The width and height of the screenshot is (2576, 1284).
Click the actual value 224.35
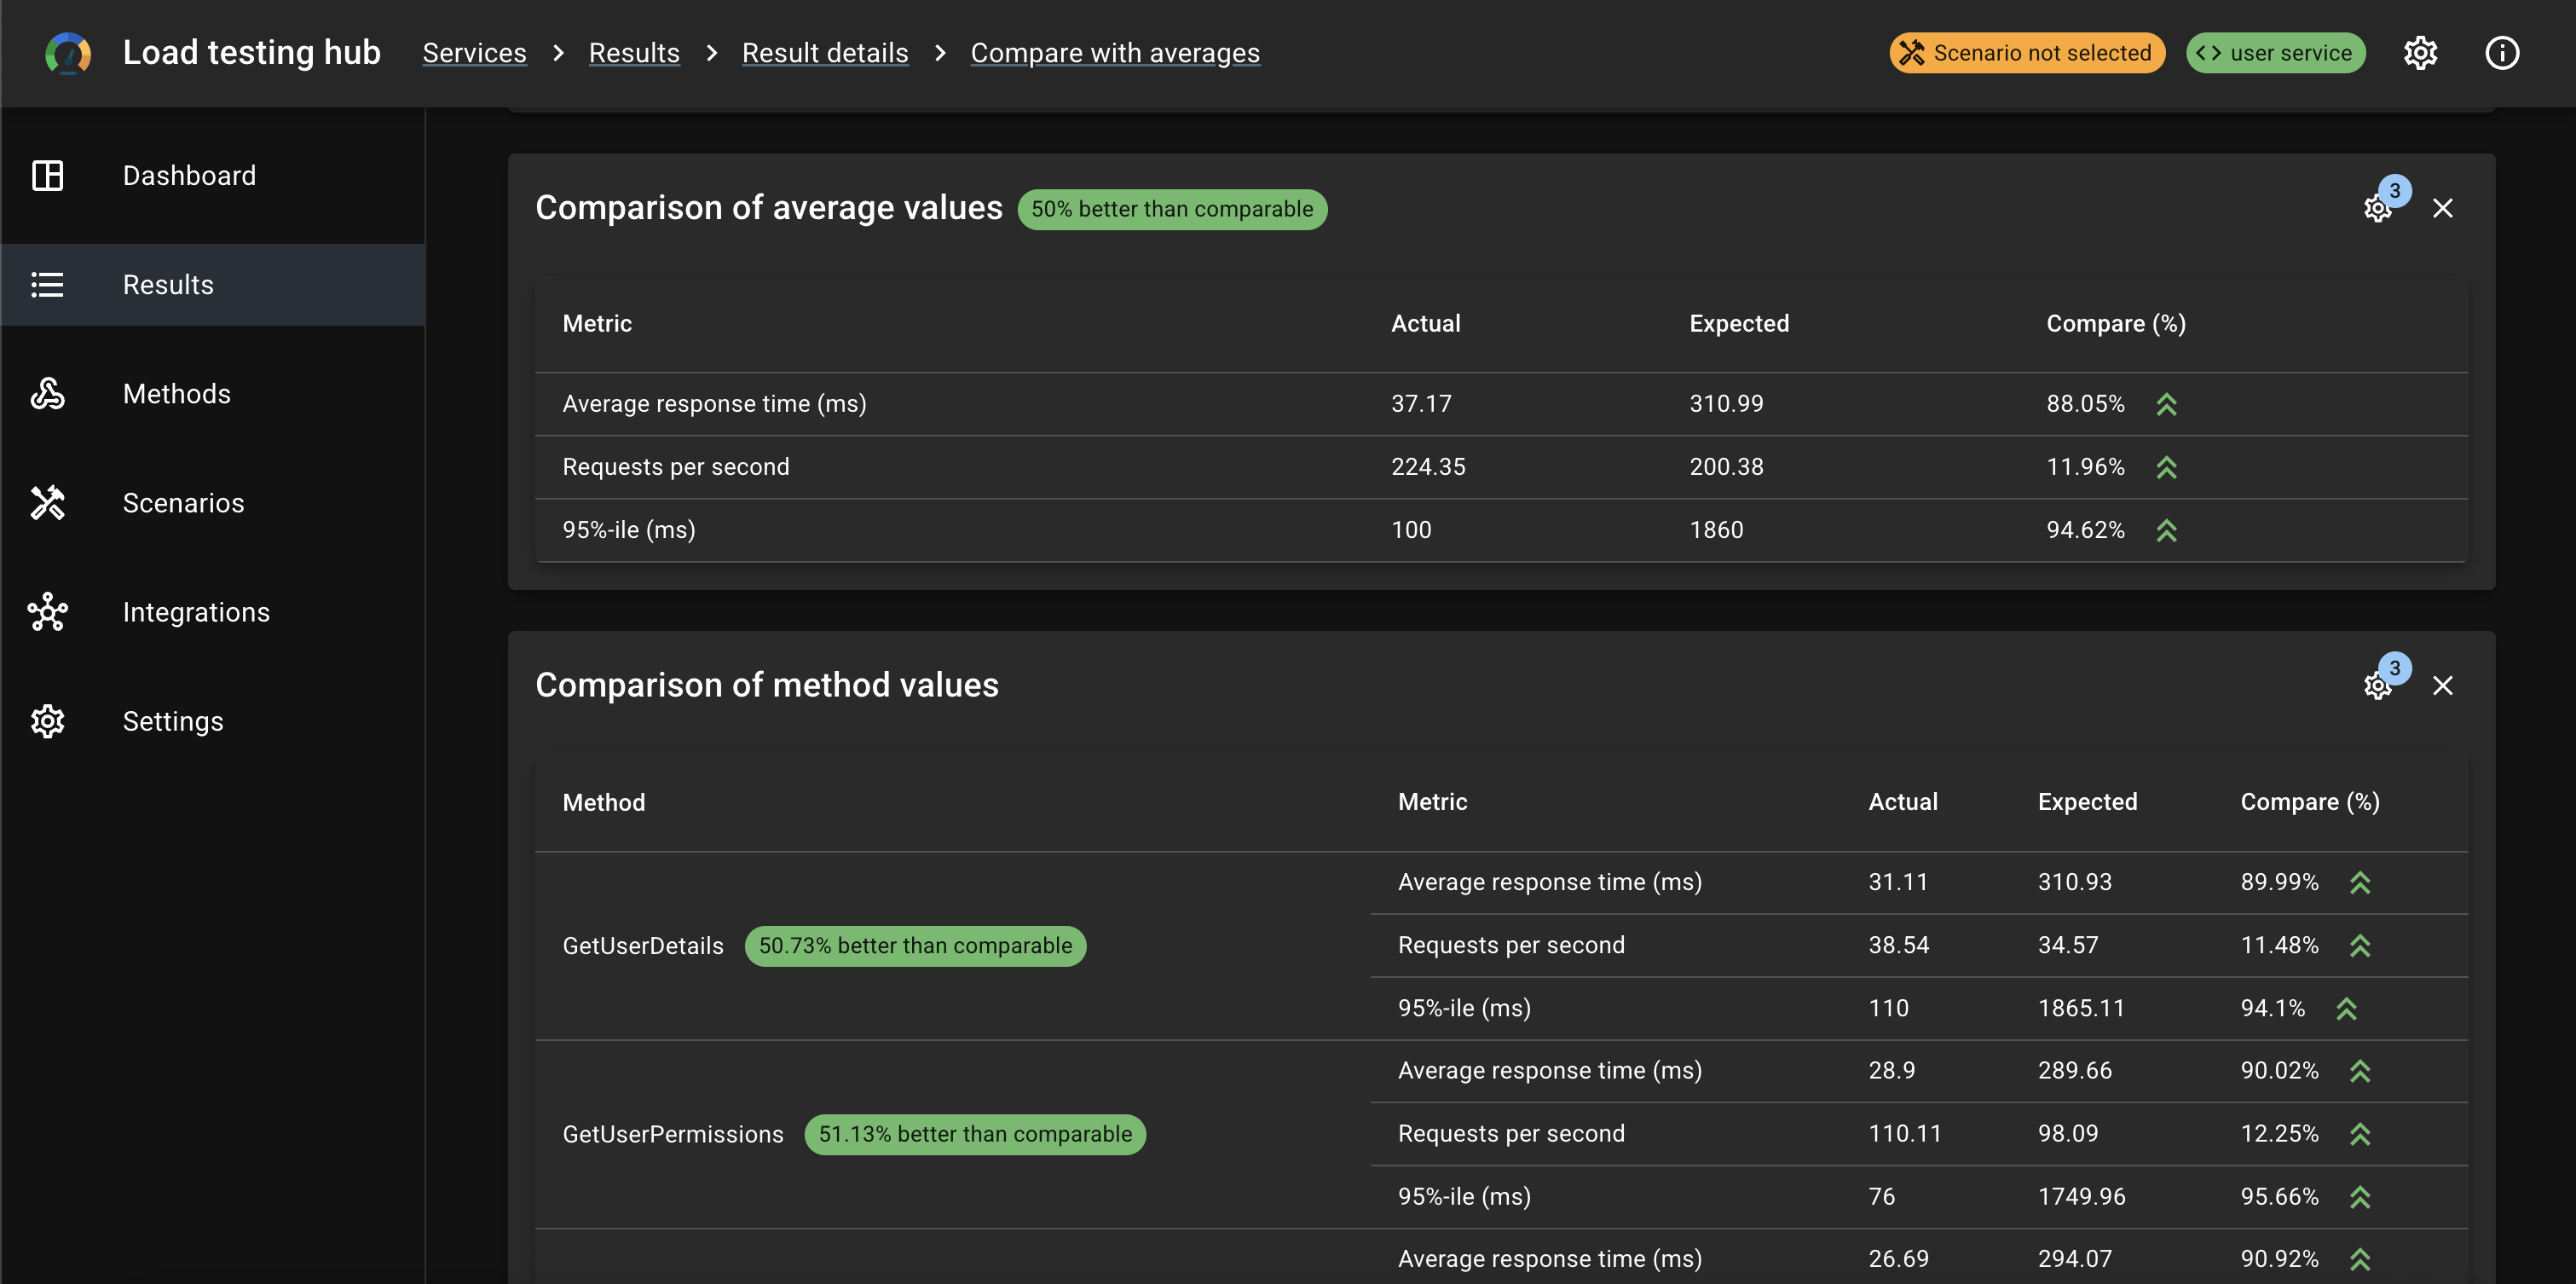[x=1428, y=466]
